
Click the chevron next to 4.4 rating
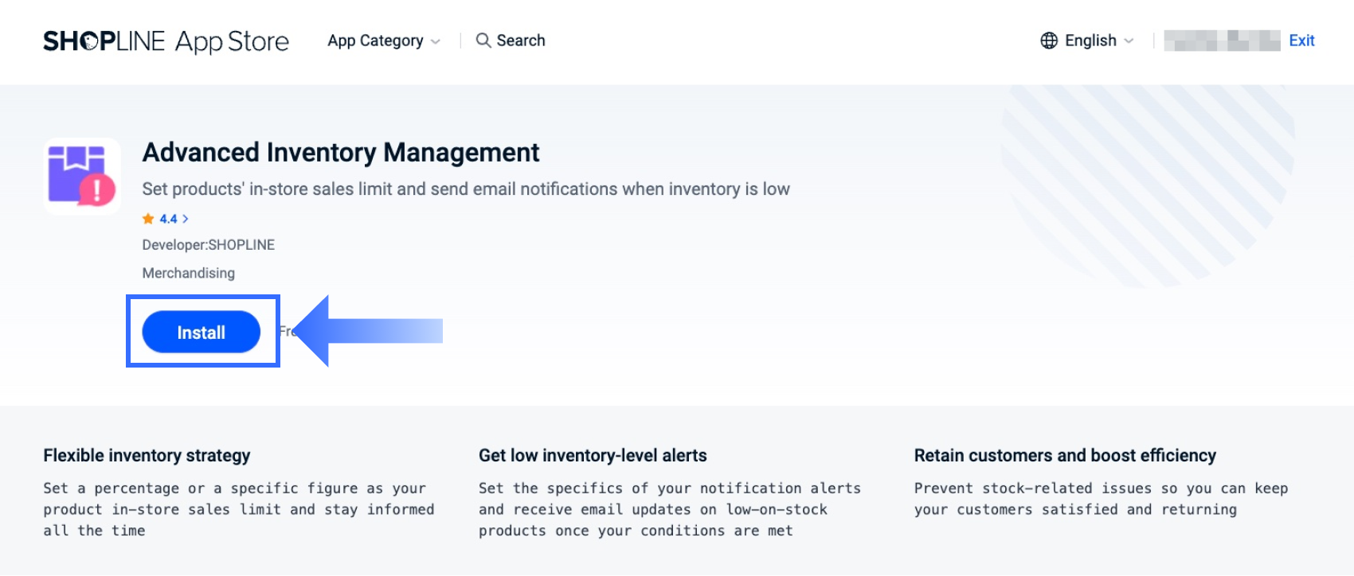tap(186, 219)
